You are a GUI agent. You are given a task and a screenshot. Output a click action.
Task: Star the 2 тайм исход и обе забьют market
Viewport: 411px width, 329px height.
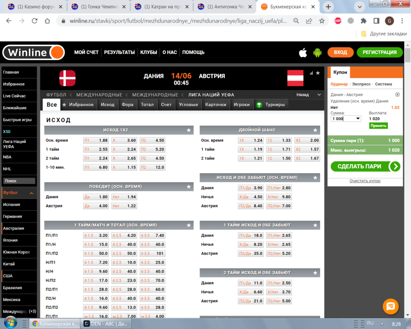315,273
